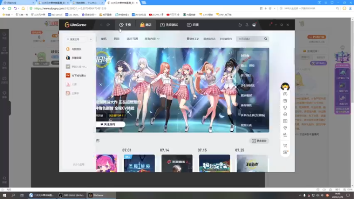354x199 pixels.
Task: Click the WeGame logo
Action: click(x=75, y=25)
